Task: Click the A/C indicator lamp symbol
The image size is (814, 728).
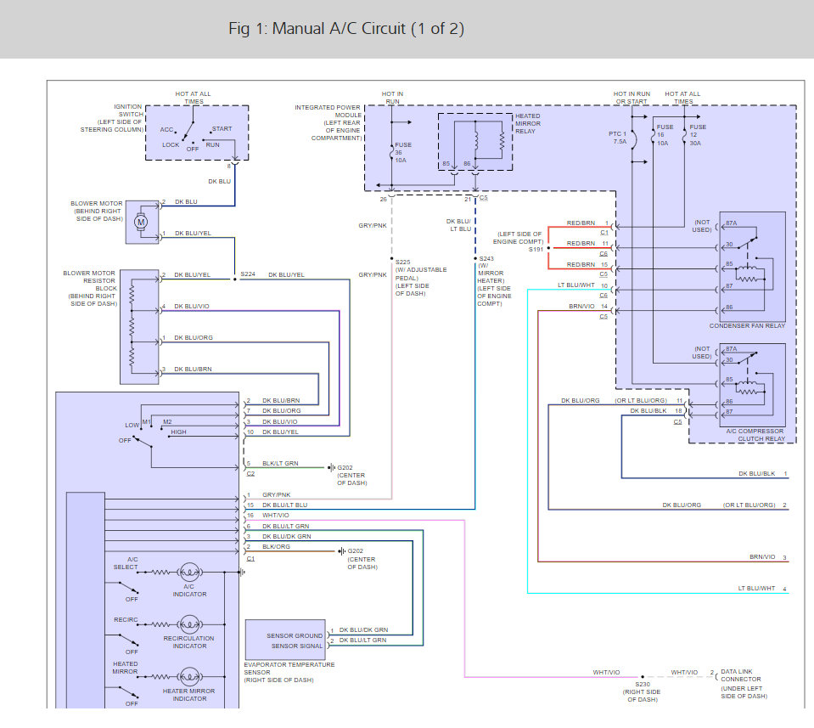Action: (x=189, y=572)
